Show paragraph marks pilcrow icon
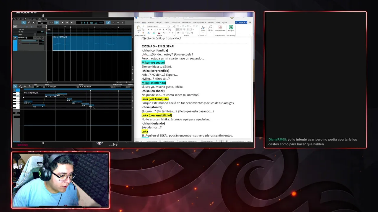The width and height of the screenshot is (378, 212). (x=192, y=33)
